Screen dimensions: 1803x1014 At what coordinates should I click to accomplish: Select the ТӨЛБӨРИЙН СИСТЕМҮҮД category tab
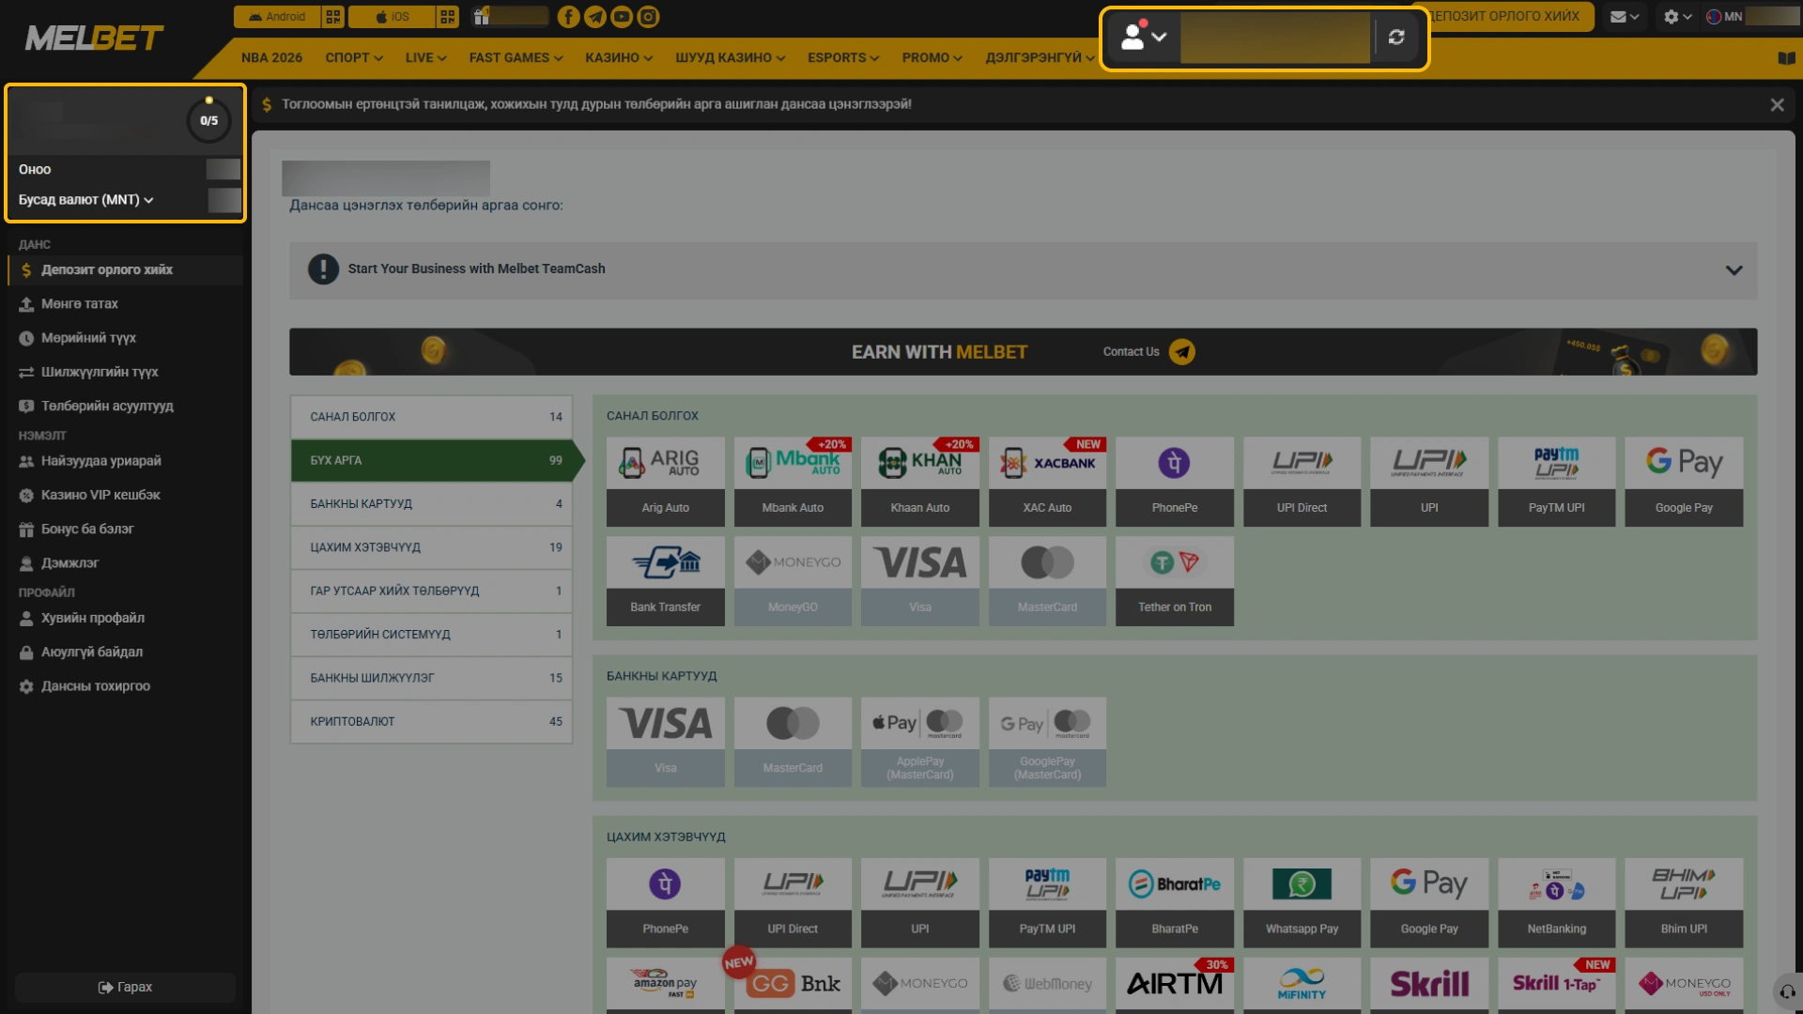tap(432, 635)
